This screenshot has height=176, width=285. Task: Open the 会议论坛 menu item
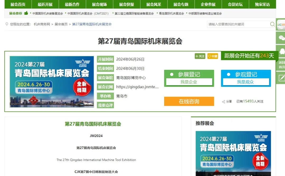(x=235, y=4)
